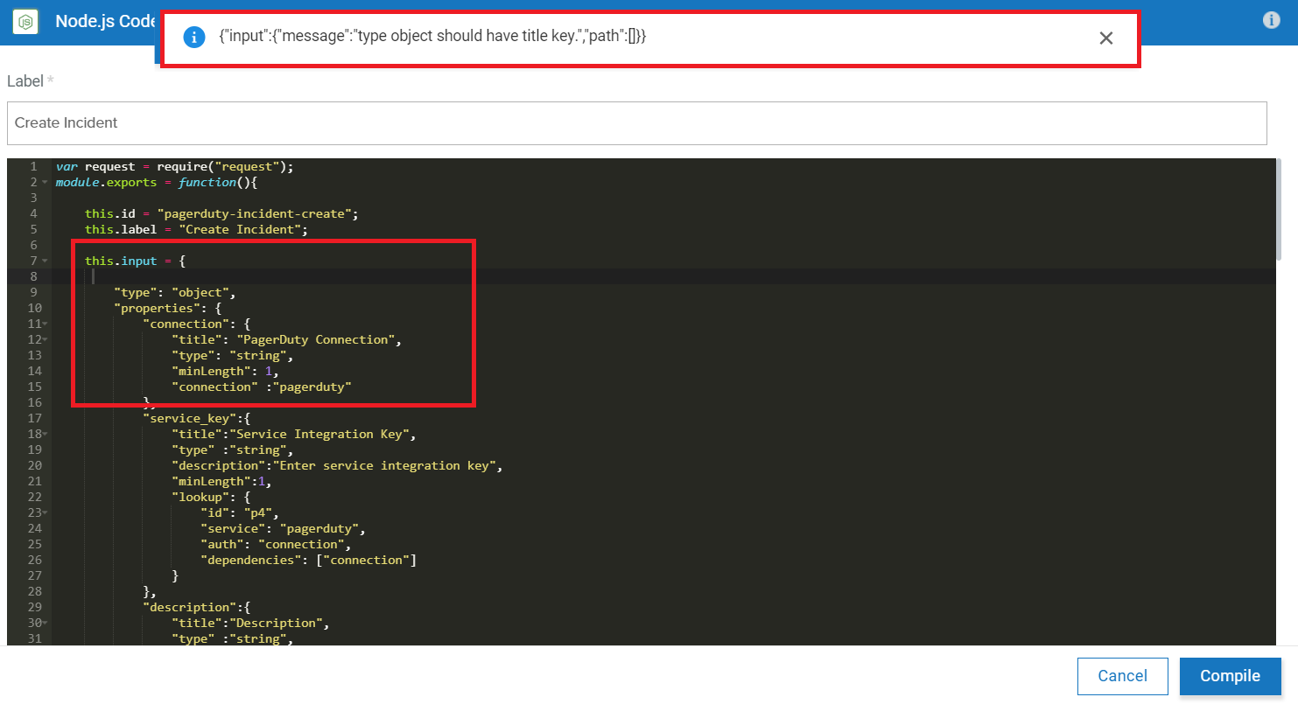This screenshot has width=1298, height=704.
Task: Collapse code fold at line 30
Action: click(45, 624)
